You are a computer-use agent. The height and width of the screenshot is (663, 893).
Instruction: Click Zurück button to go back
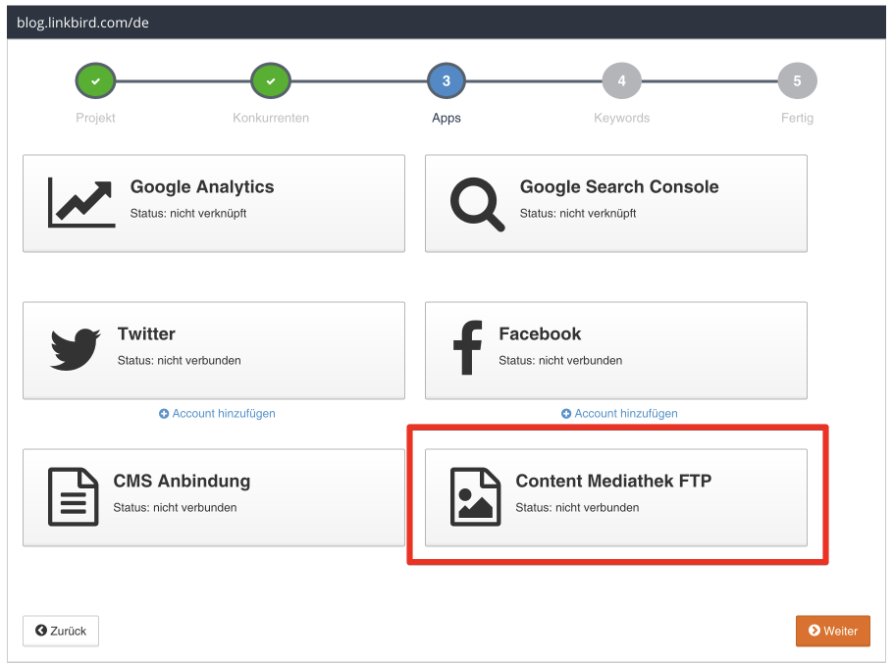click(x=61, y=631)
